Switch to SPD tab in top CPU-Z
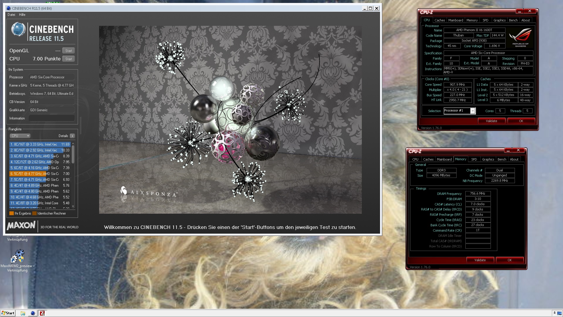 [x=486, y=20]
